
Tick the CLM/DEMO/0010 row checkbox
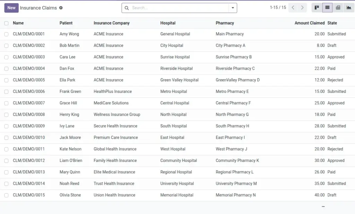pyautogui.click(x=6, y=138)
